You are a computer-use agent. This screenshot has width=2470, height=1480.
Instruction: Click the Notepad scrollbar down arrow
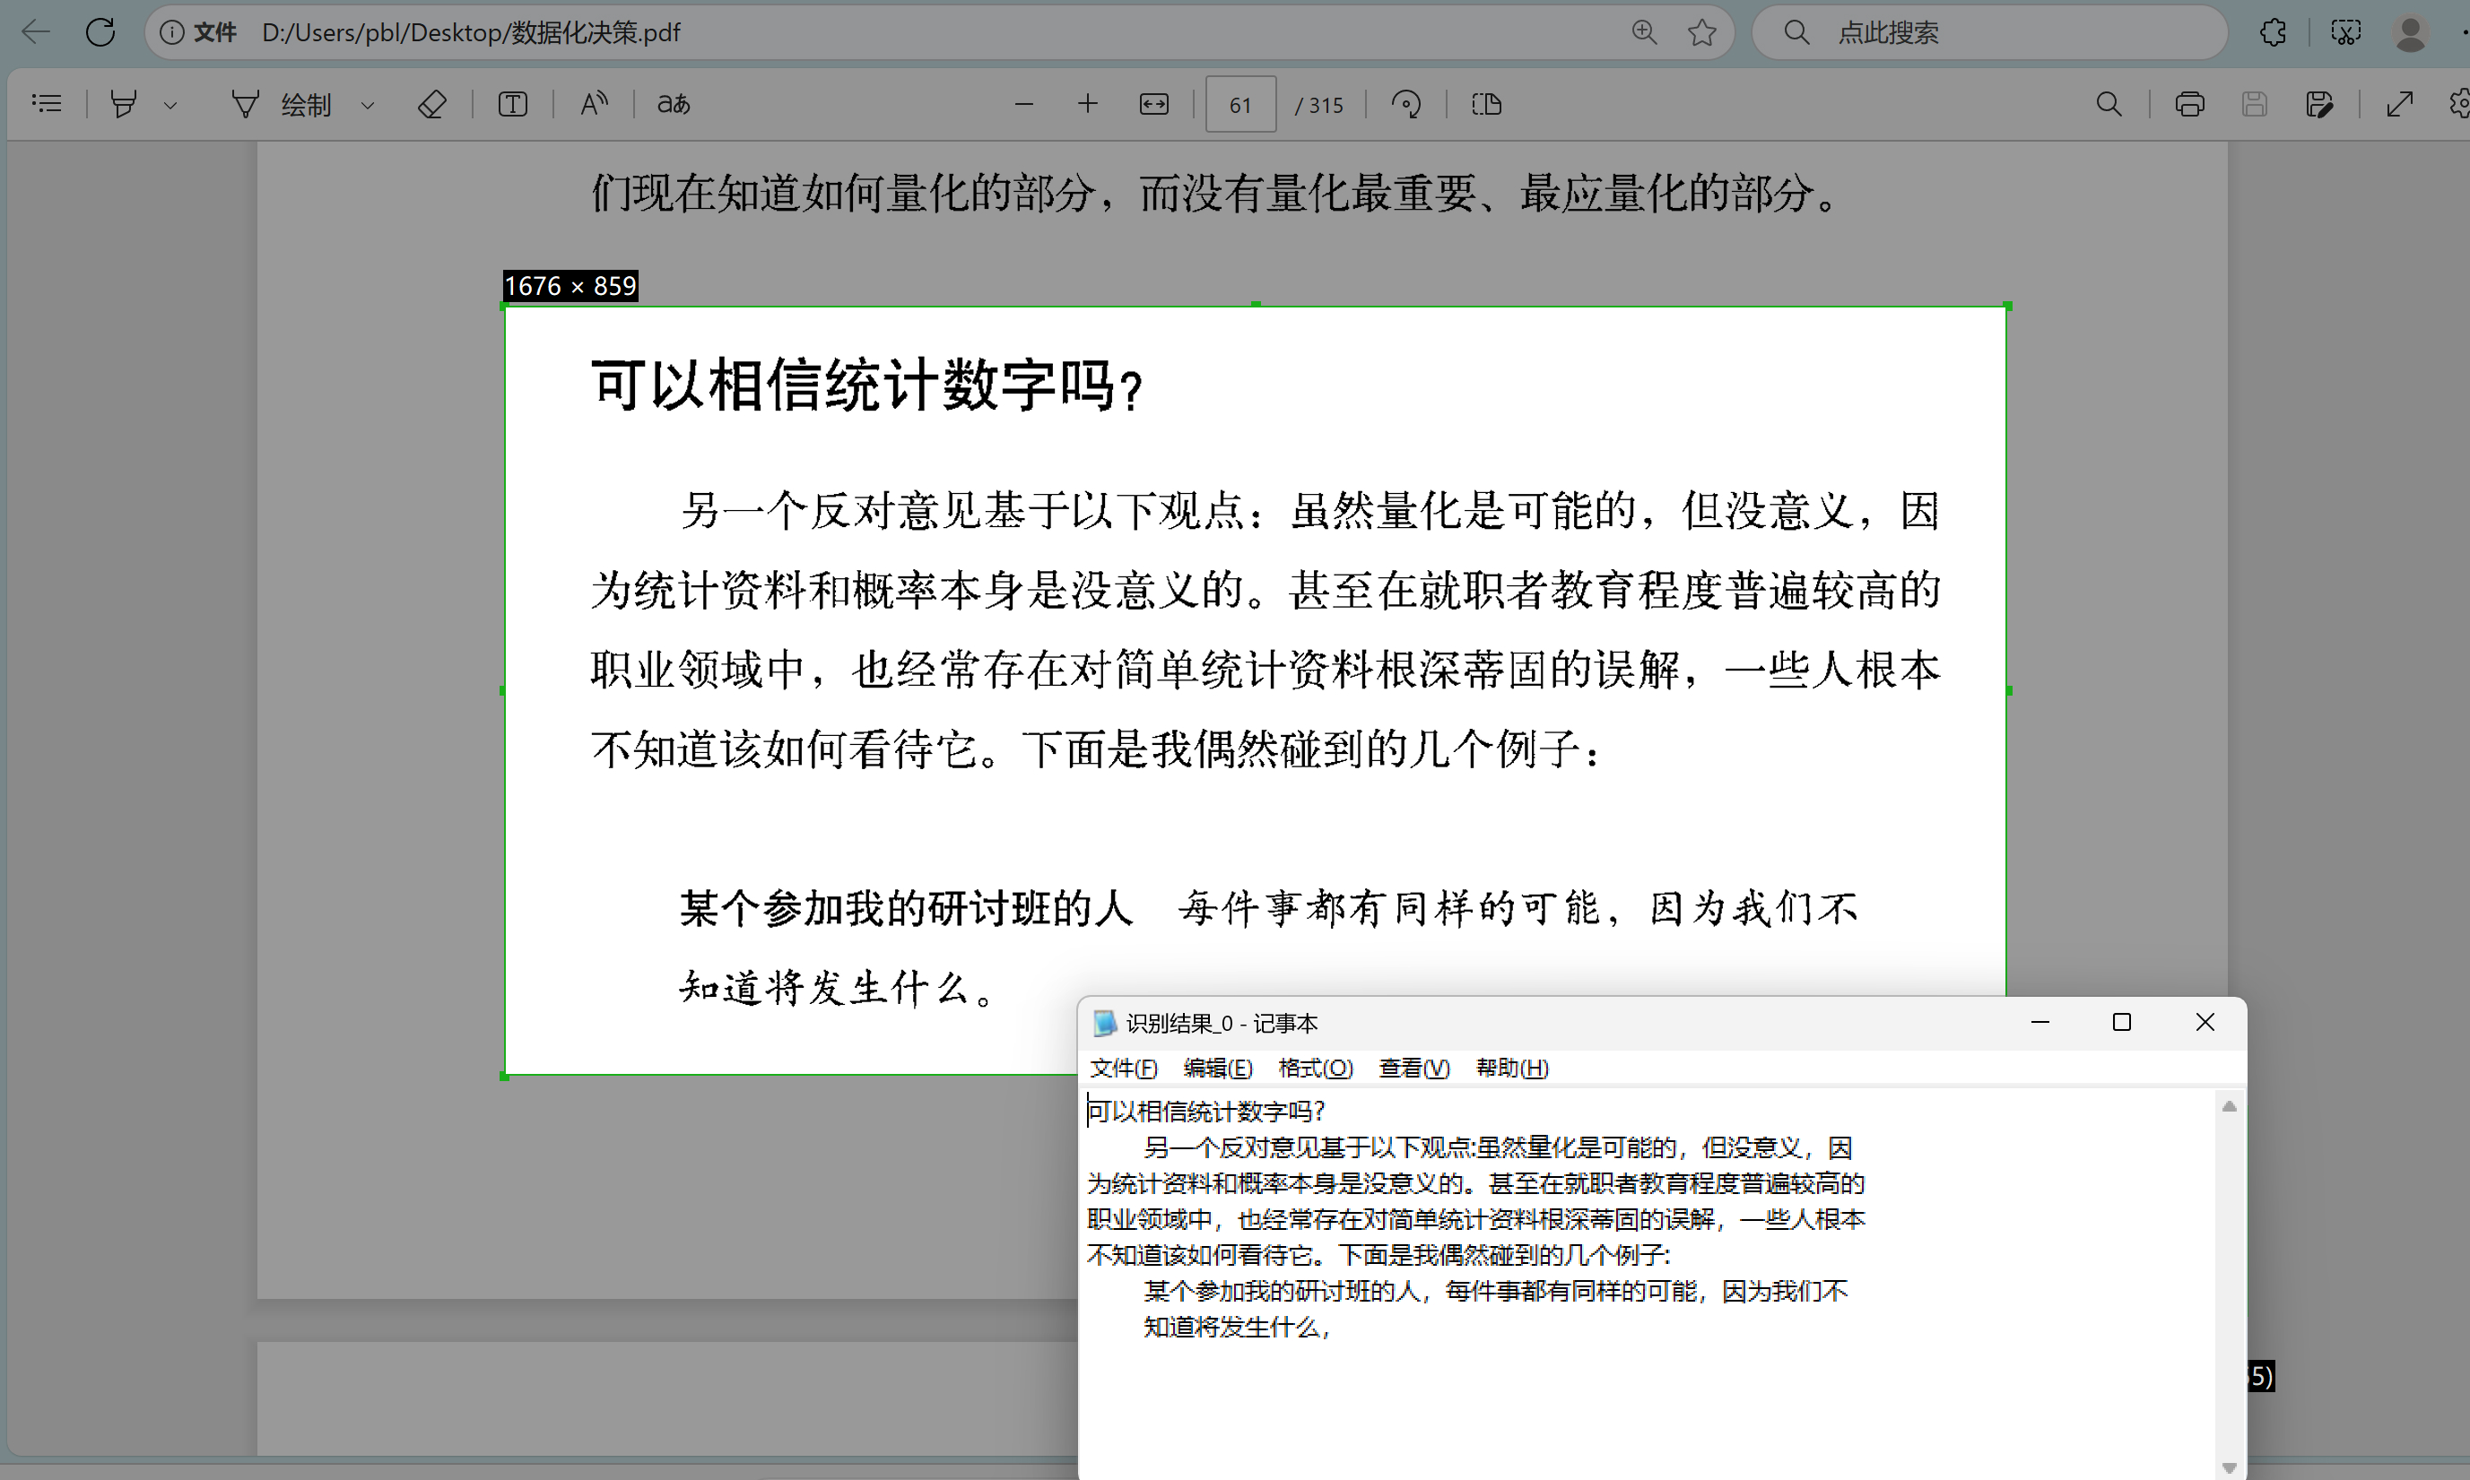[x=2229, y=1467]
